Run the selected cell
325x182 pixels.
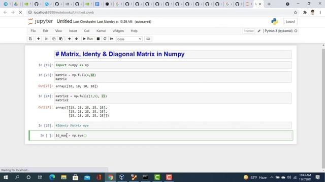pos(88,39)
